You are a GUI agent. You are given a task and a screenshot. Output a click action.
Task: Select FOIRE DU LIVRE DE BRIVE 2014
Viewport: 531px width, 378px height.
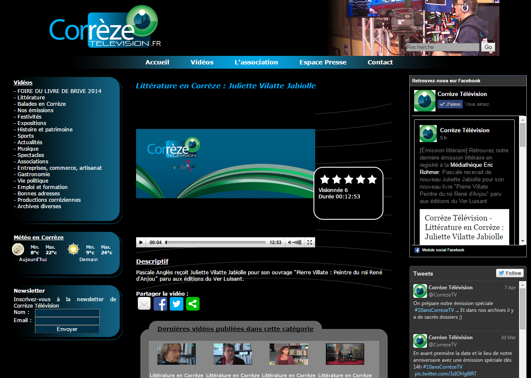pyautogui.click(x=59, y=91)
